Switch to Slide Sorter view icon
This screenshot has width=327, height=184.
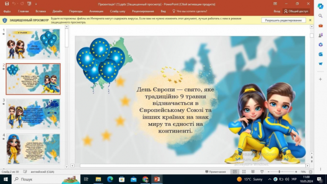click(x=244, y=172)
